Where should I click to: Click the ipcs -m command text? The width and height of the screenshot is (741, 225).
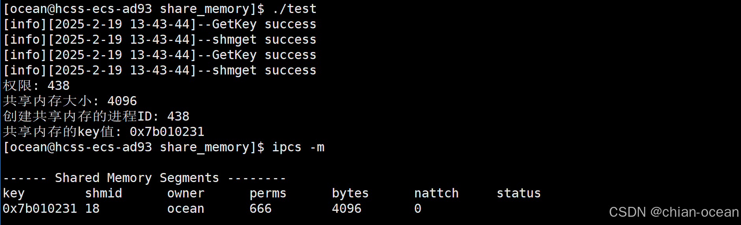tap(298, 147)
